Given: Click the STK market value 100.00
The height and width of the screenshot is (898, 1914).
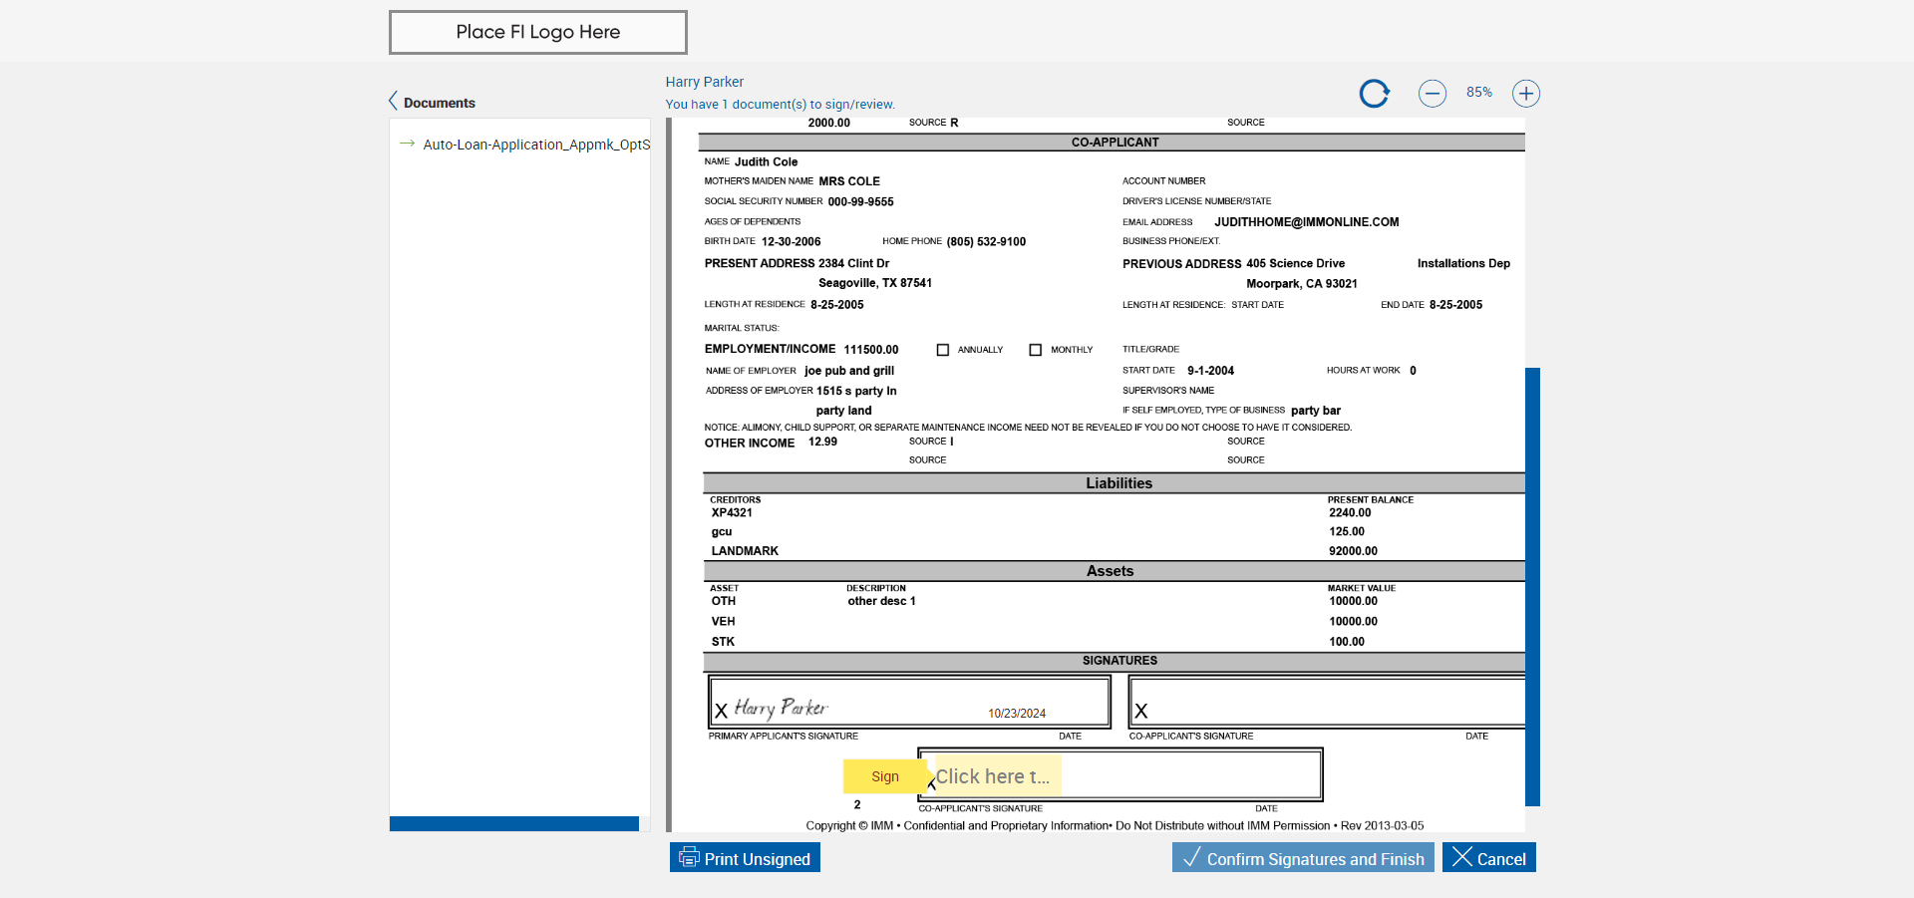Looking at the screenshot, I should pyautogui.click(x=1347, y=642).
